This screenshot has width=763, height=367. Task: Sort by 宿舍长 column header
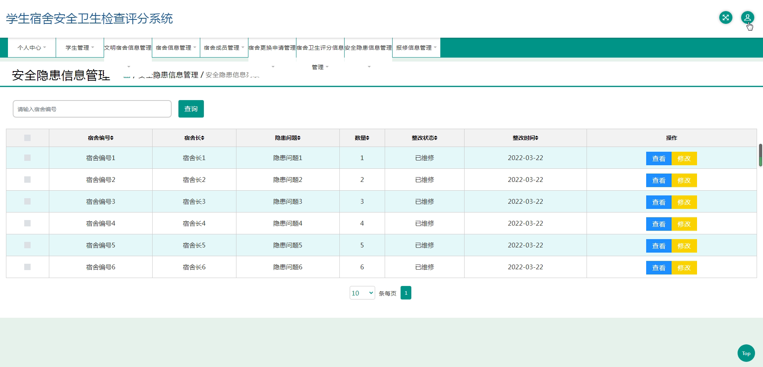194,138
